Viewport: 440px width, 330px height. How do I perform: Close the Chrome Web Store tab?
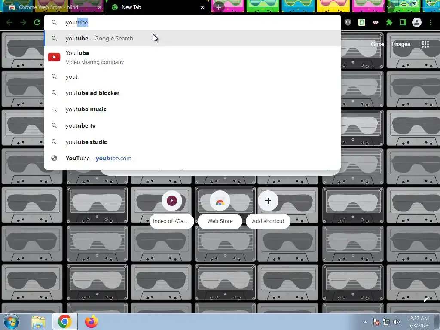[100, 7]
